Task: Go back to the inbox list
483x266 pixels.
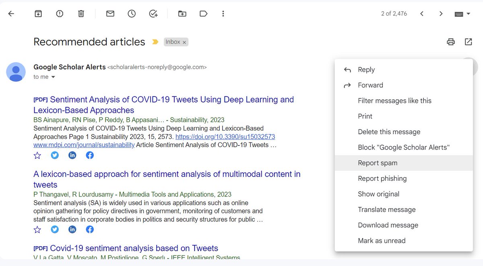Action: coord(11,14)
